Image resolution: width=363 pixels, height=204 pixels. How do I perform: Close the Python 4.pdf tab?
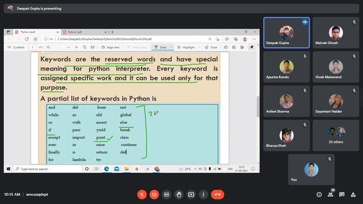(58, 32)
